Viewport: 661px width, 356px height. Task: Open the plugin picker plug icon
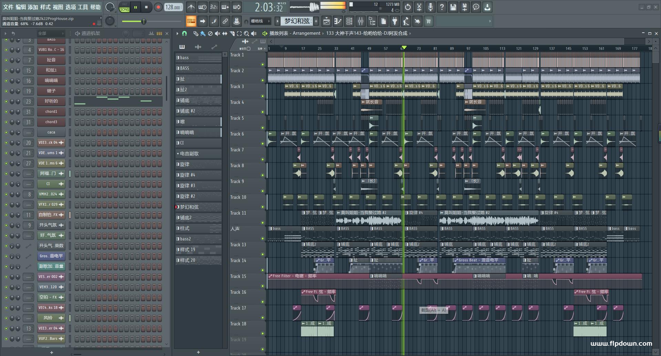click(395, 21)
